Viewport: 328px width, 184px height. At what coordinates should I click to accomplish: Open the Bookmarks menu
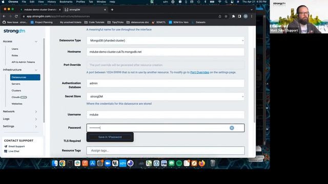(x=66, y=2)
